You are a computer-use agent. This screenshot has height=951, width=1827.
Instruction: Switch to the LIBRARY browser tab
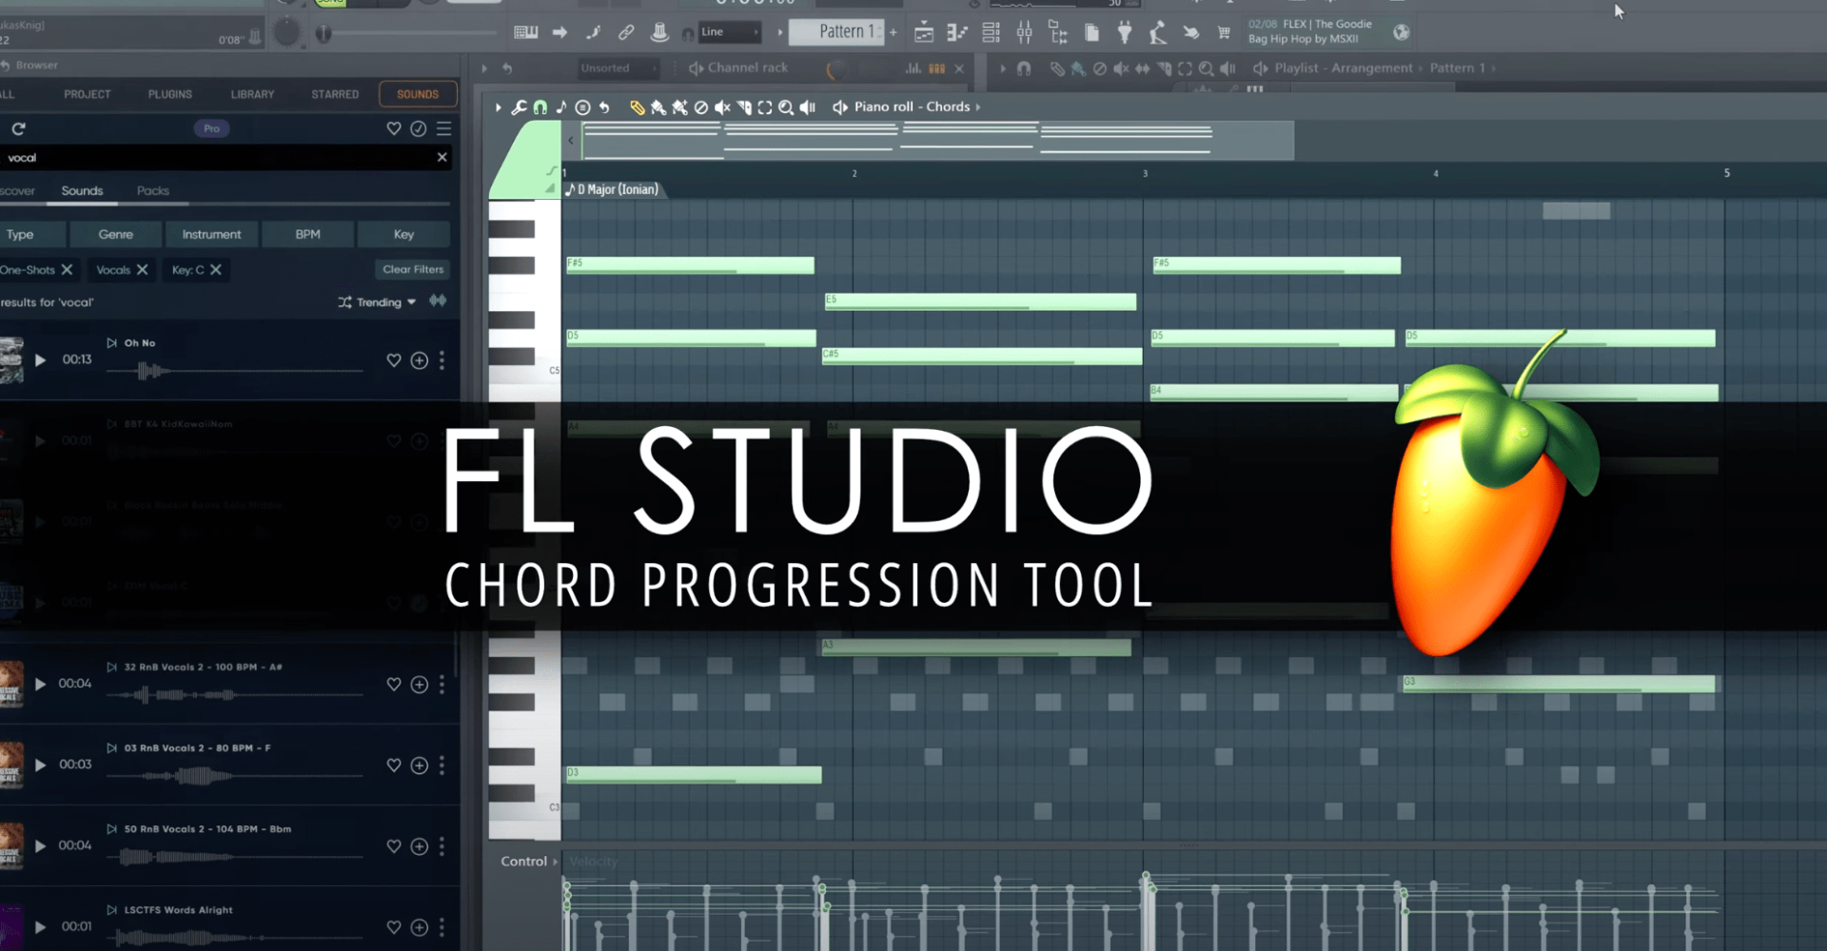[x=252, y=94]
